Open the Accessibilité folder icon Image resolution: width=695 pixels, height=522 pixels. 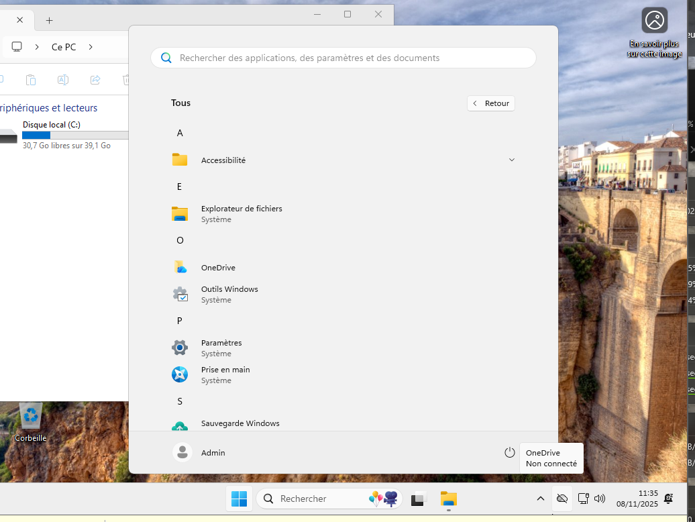(180, 160)
